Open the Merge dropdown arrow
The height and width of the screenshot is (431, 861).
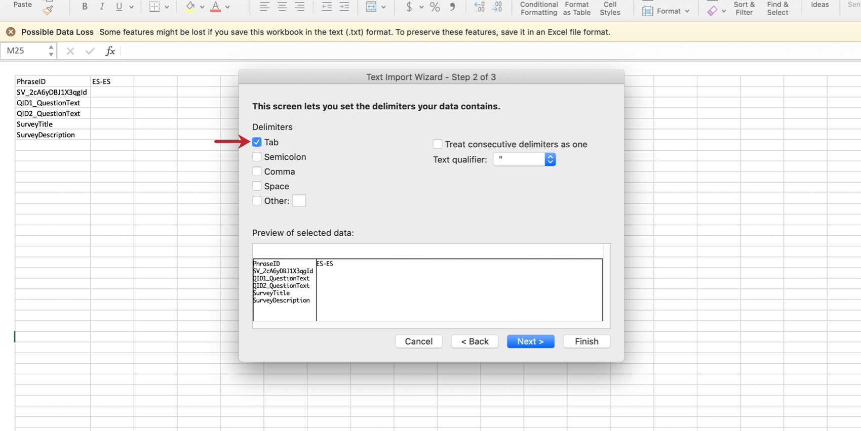point(383,7)
